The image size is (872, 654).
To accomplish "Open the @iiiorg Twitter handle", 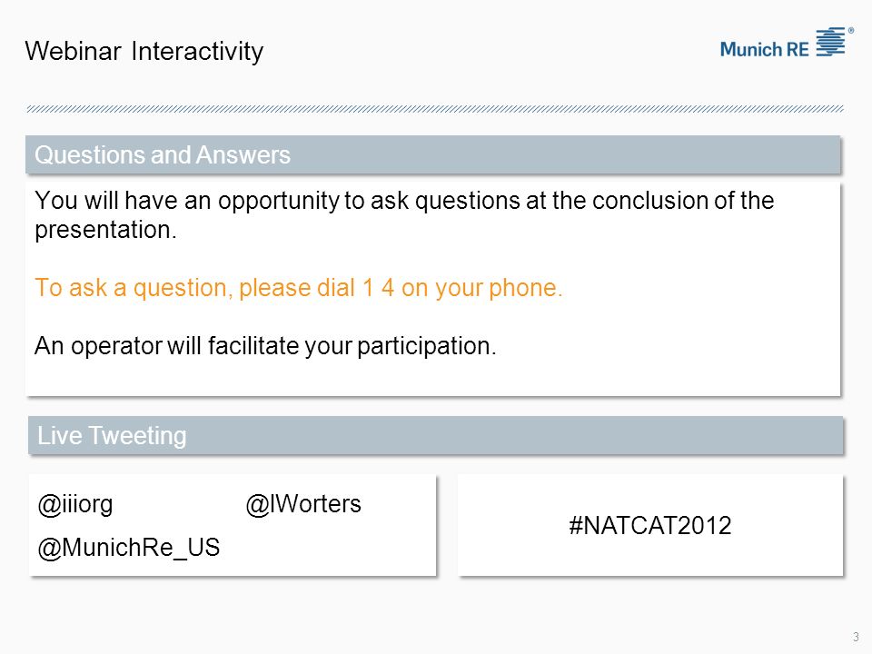I will click(x=75, y=504).
